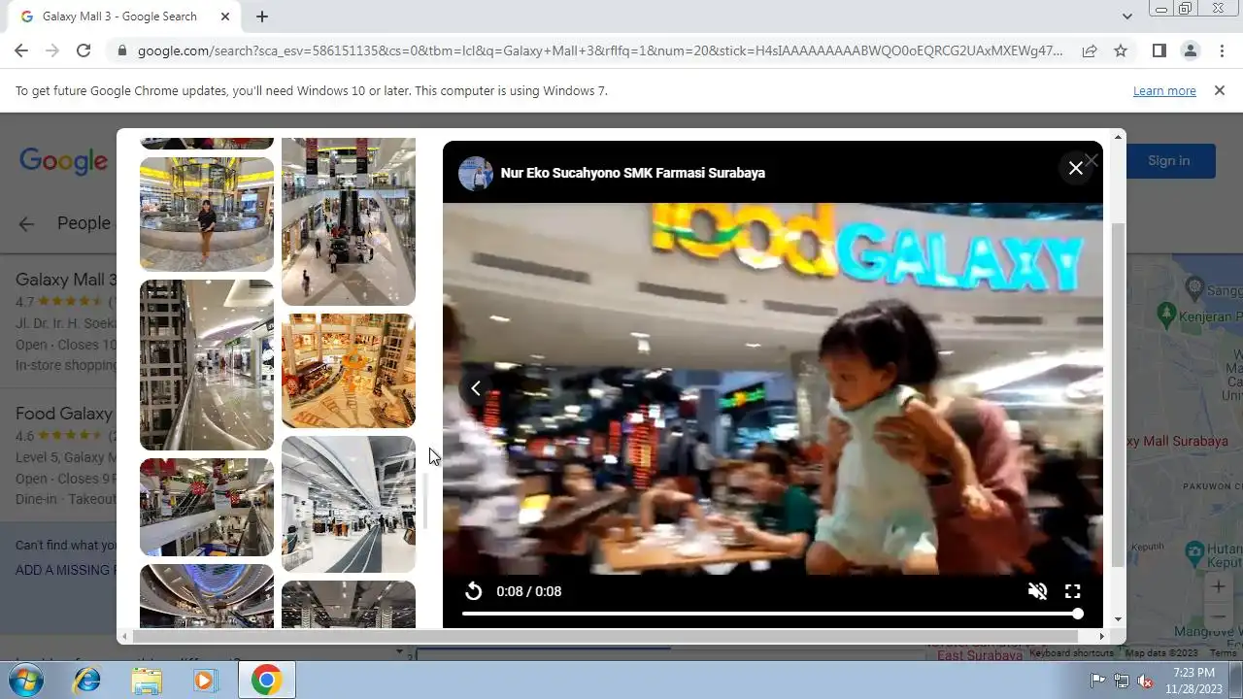Launch Internet Explorer from the taskbar
Viewport: 1243px width, 699px height.
(86, 681)
